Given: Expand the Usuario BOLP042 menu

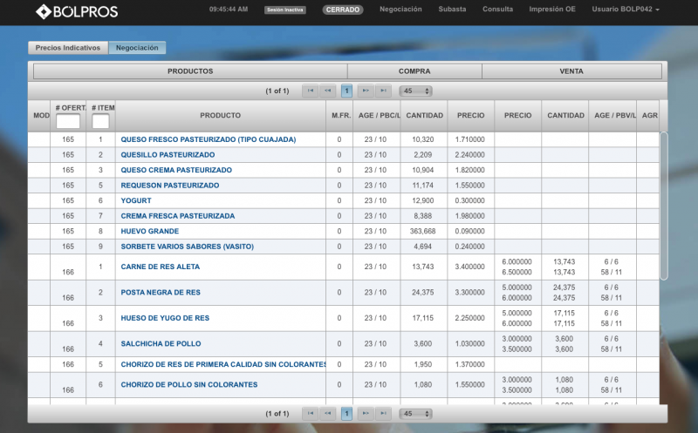Looking at the screenshot, I should pyautogui.click(x=626, y=10).
